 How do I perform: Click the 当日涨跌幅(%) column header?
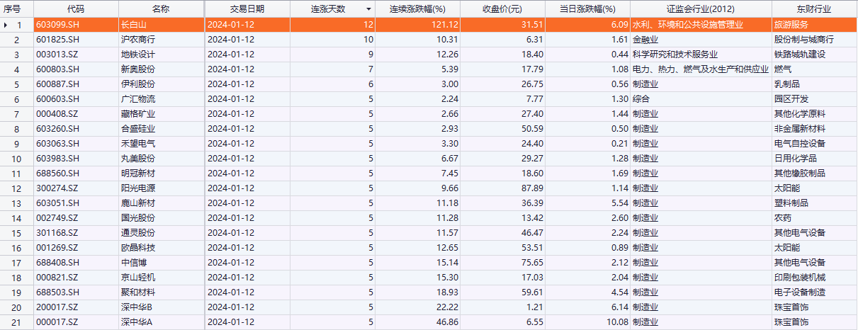point(587,9)
